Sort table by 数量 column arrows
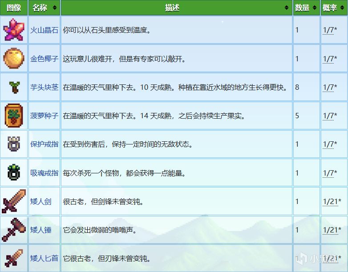Image resolution: width=348 pixels, height=272 pixels. pyautogui.click(x=315, y=8)
